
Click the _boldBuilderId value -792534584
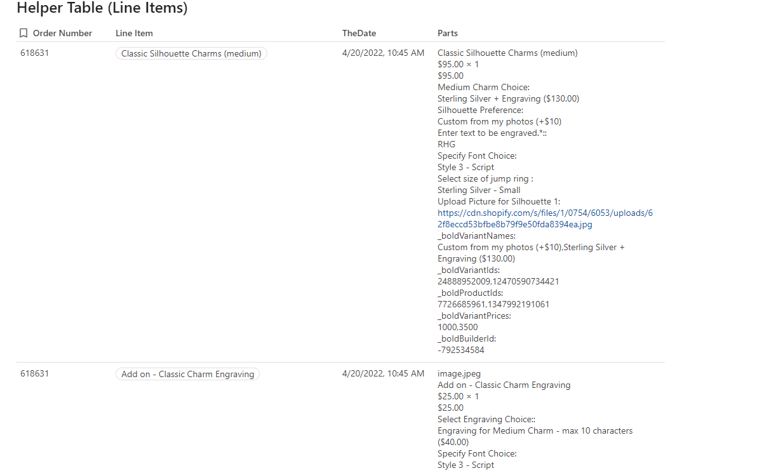[x=461, y=350]
